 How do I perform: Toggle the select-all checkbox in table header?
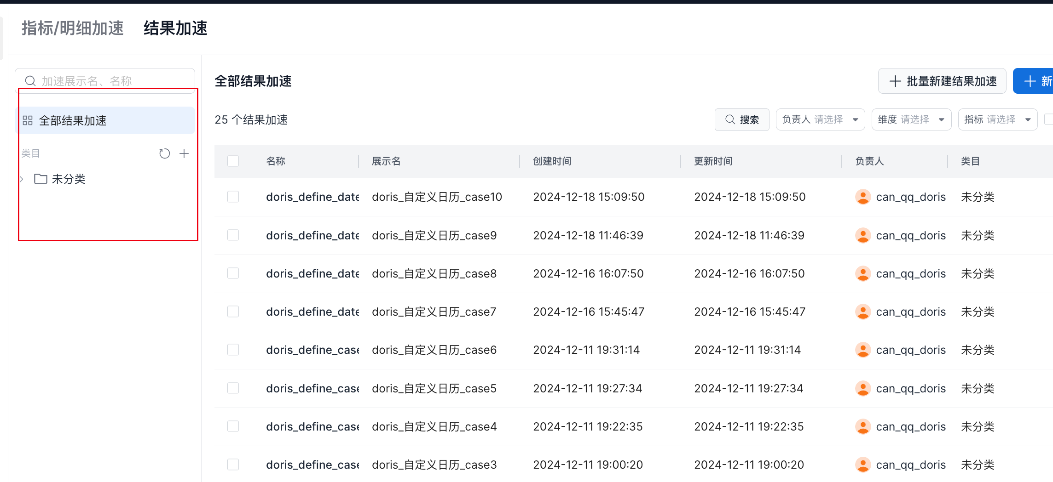(233, 161)
